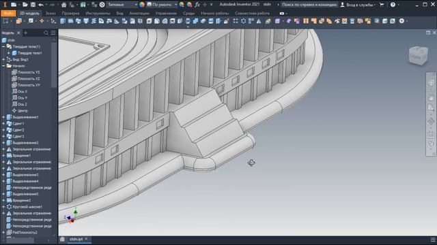This screenshot has width=437, height=245.
Task: Open a file with the folder icon
Action: [x=25, y=5]
